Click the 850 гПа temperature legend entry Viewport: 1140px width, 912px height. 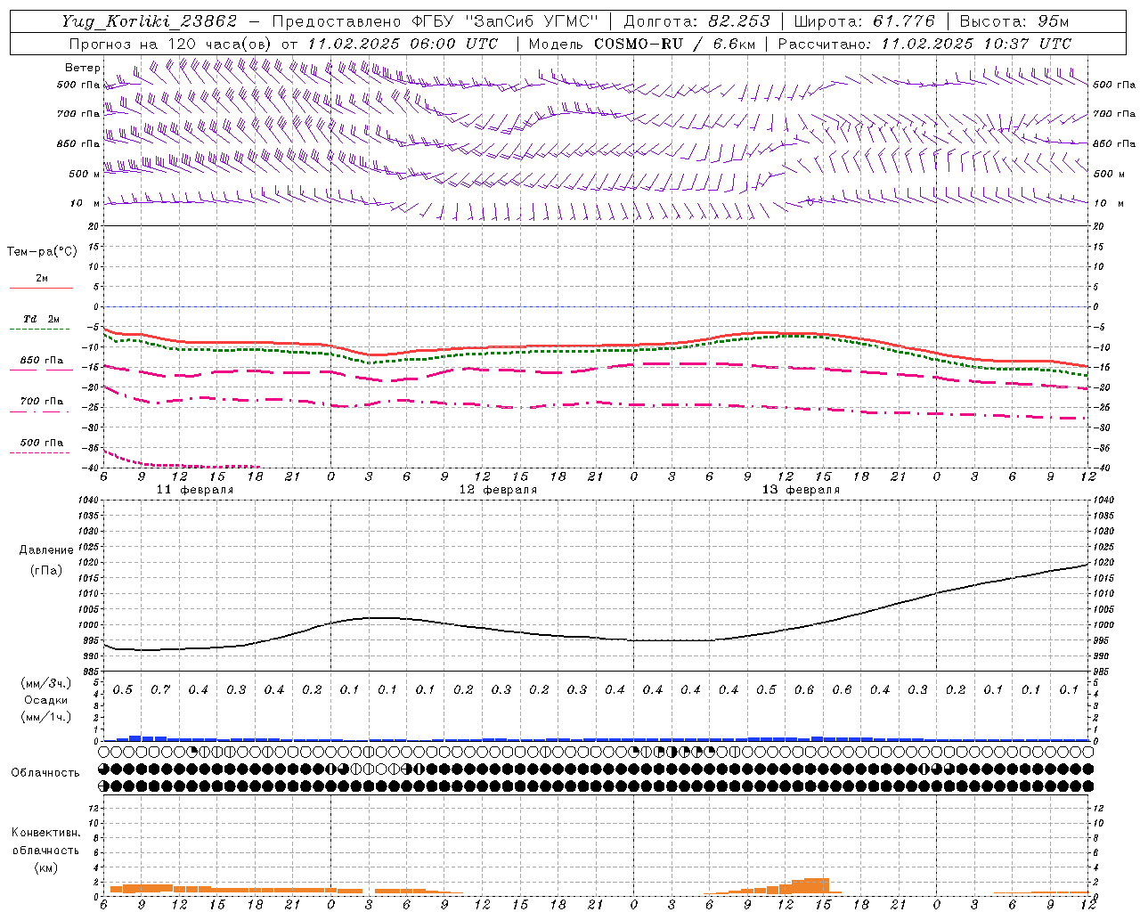pos(42,361)
